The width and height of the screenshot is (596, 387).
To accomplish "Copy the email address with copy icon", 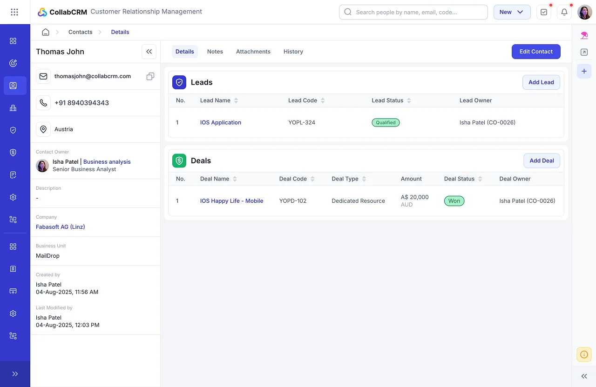I will coord(150,76).
